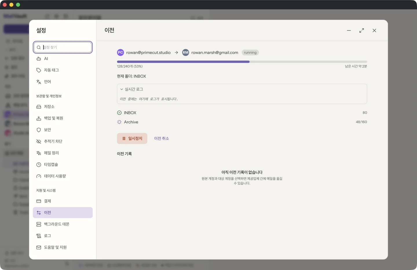Pause migration with 일시정지 button

pos(132,138)
